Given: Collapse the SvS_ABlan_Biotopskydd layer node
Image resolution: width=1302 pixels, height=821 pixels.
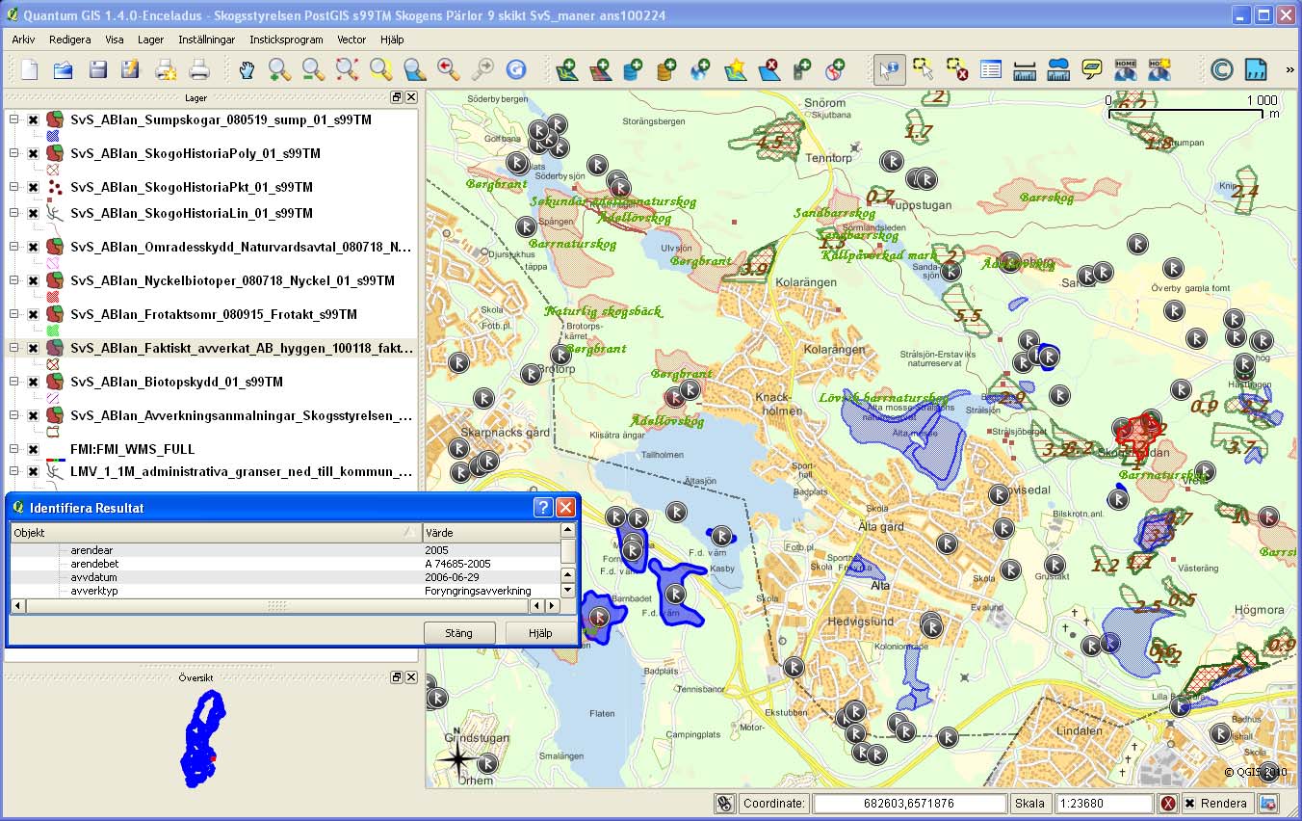Looking at the screenshot, I should coord(14,382).
